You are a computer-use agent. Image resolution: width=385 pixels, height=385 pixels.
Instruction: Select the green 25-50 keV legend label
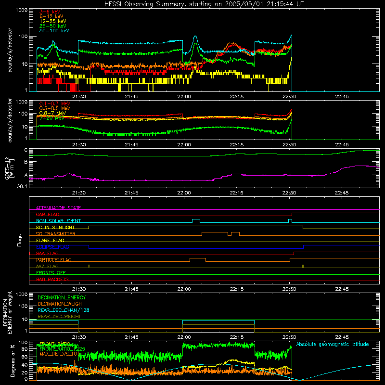pyautogui.click(x=53, y=26)
